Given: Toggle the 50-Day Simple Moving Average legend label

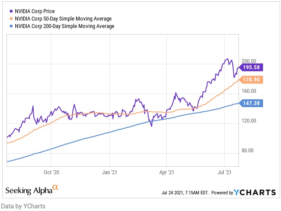Looking at the screenshot, I should point(63,18).
